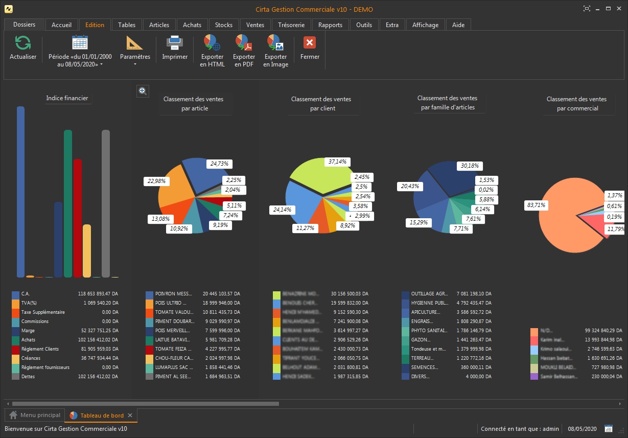Go to the Affichage tab
This screenshot has height=438, width=628.
425,25
